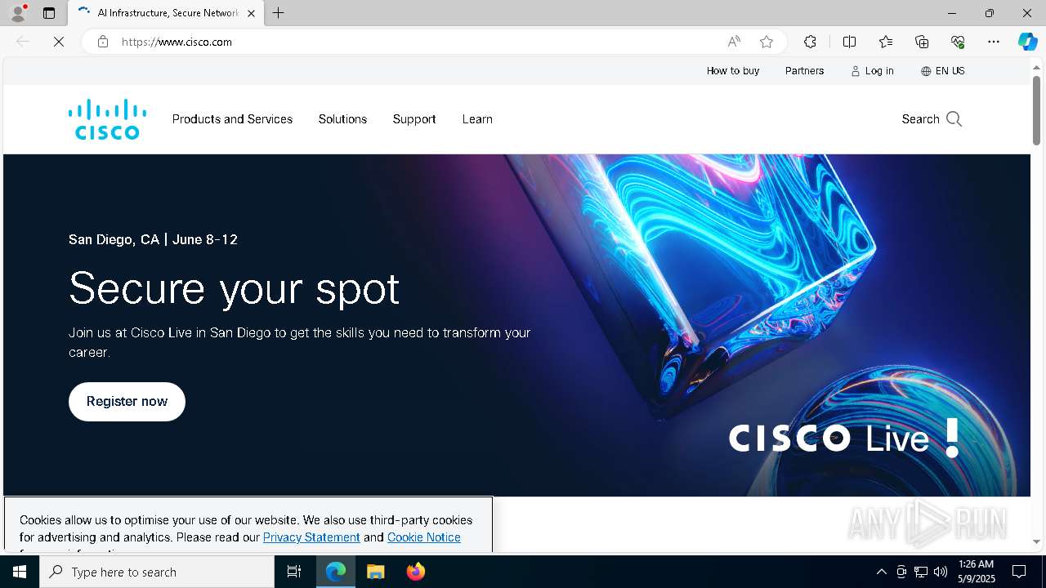The width and height of the screenshot is (1046, 588).
Task: Close the Cisco browser tab
Action: [x=251, y=13]
